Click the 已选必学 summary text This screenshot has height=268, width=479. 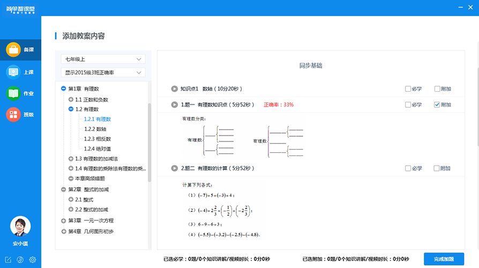[x=216, y=259]
